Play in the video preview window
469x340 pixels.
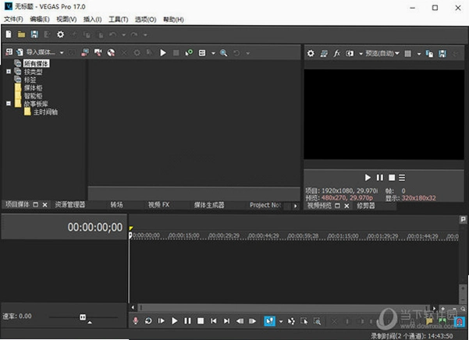click(368, 178)
